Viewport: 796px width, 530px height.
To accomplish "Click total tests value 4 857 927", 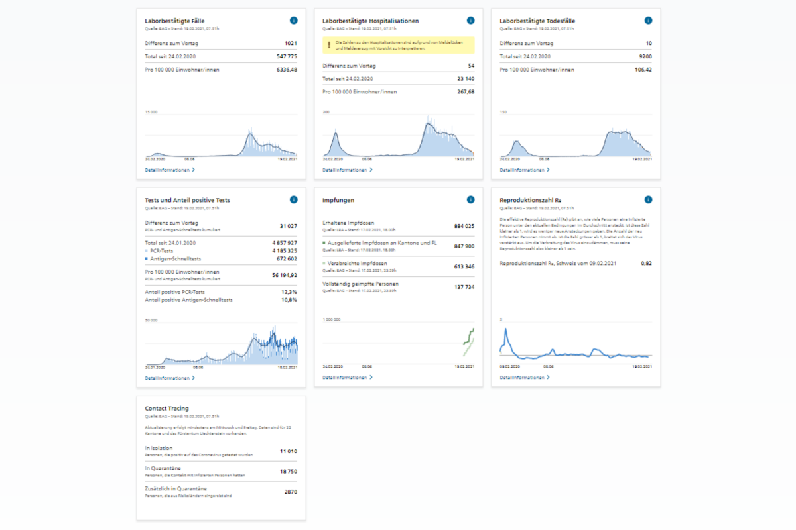I will 283,243.
